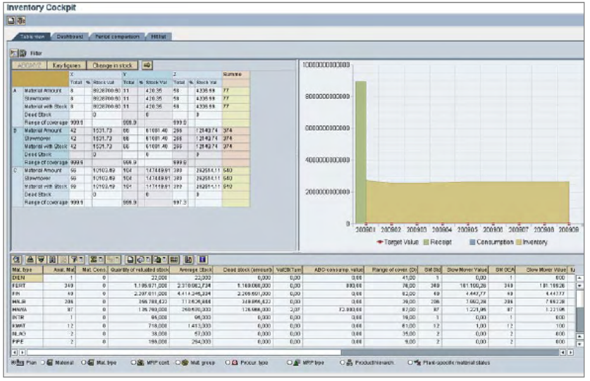Image resolution: width=590 pixels, height=381 pixels.
Task: Select the Producthierarch. radio button
Action: point(342,363)
